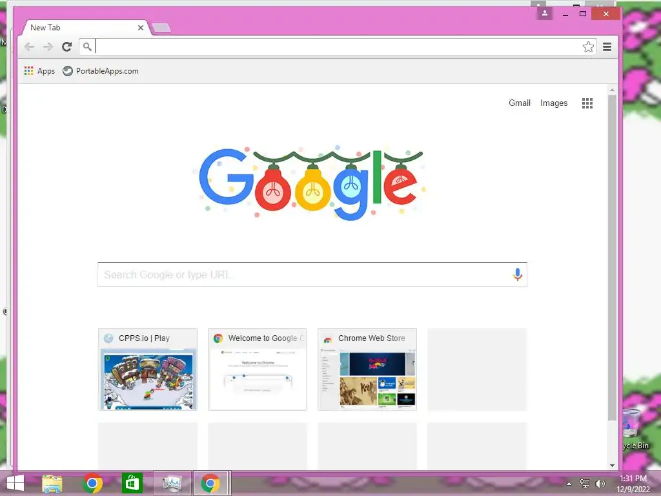The width and height of the screenshot is (661, 496).
Task: Select the Recycle Bin desktop icon
Action: [634, 429]
